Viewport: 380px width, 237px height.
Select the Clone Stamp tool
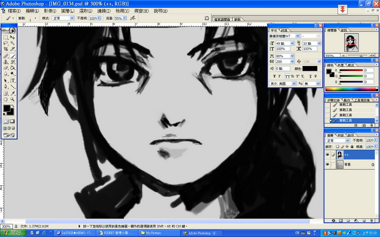pyautogui.click(x=6, y=62)
